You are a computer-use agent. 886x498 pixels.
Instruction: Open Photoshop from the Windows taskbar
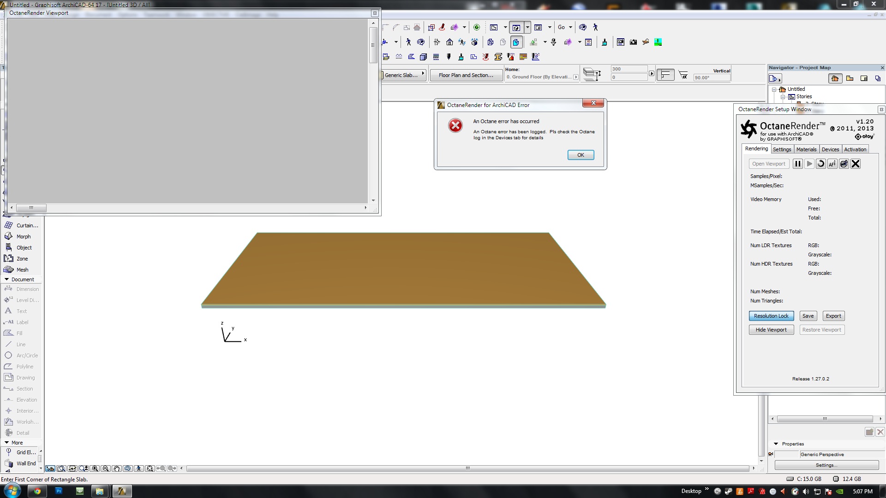click(59, 491)
